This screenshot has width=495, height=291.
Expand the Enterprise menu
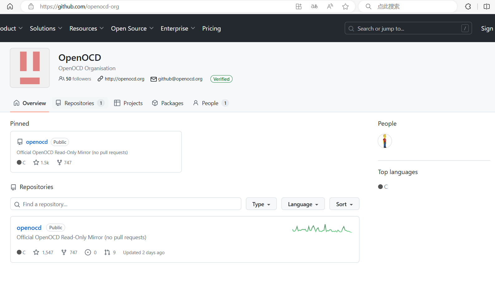click(x=178, y=28)
